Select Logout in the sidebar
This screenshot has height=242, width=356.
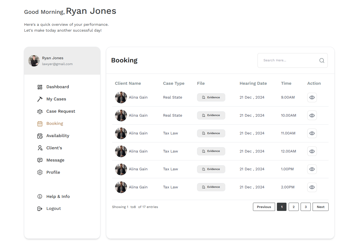coord(54,209)
